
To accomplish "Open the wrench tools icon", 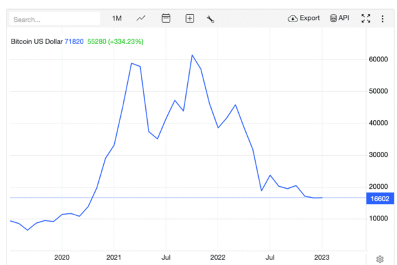I will (210, 19).
